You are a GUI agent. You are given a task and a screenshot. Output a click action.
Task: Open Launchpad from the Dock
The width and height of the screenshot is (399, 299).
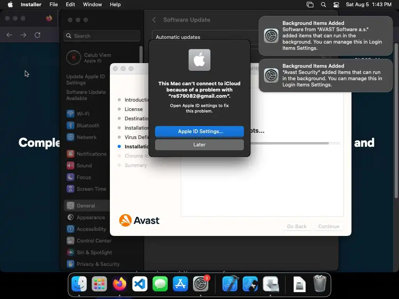pos(99,284)
